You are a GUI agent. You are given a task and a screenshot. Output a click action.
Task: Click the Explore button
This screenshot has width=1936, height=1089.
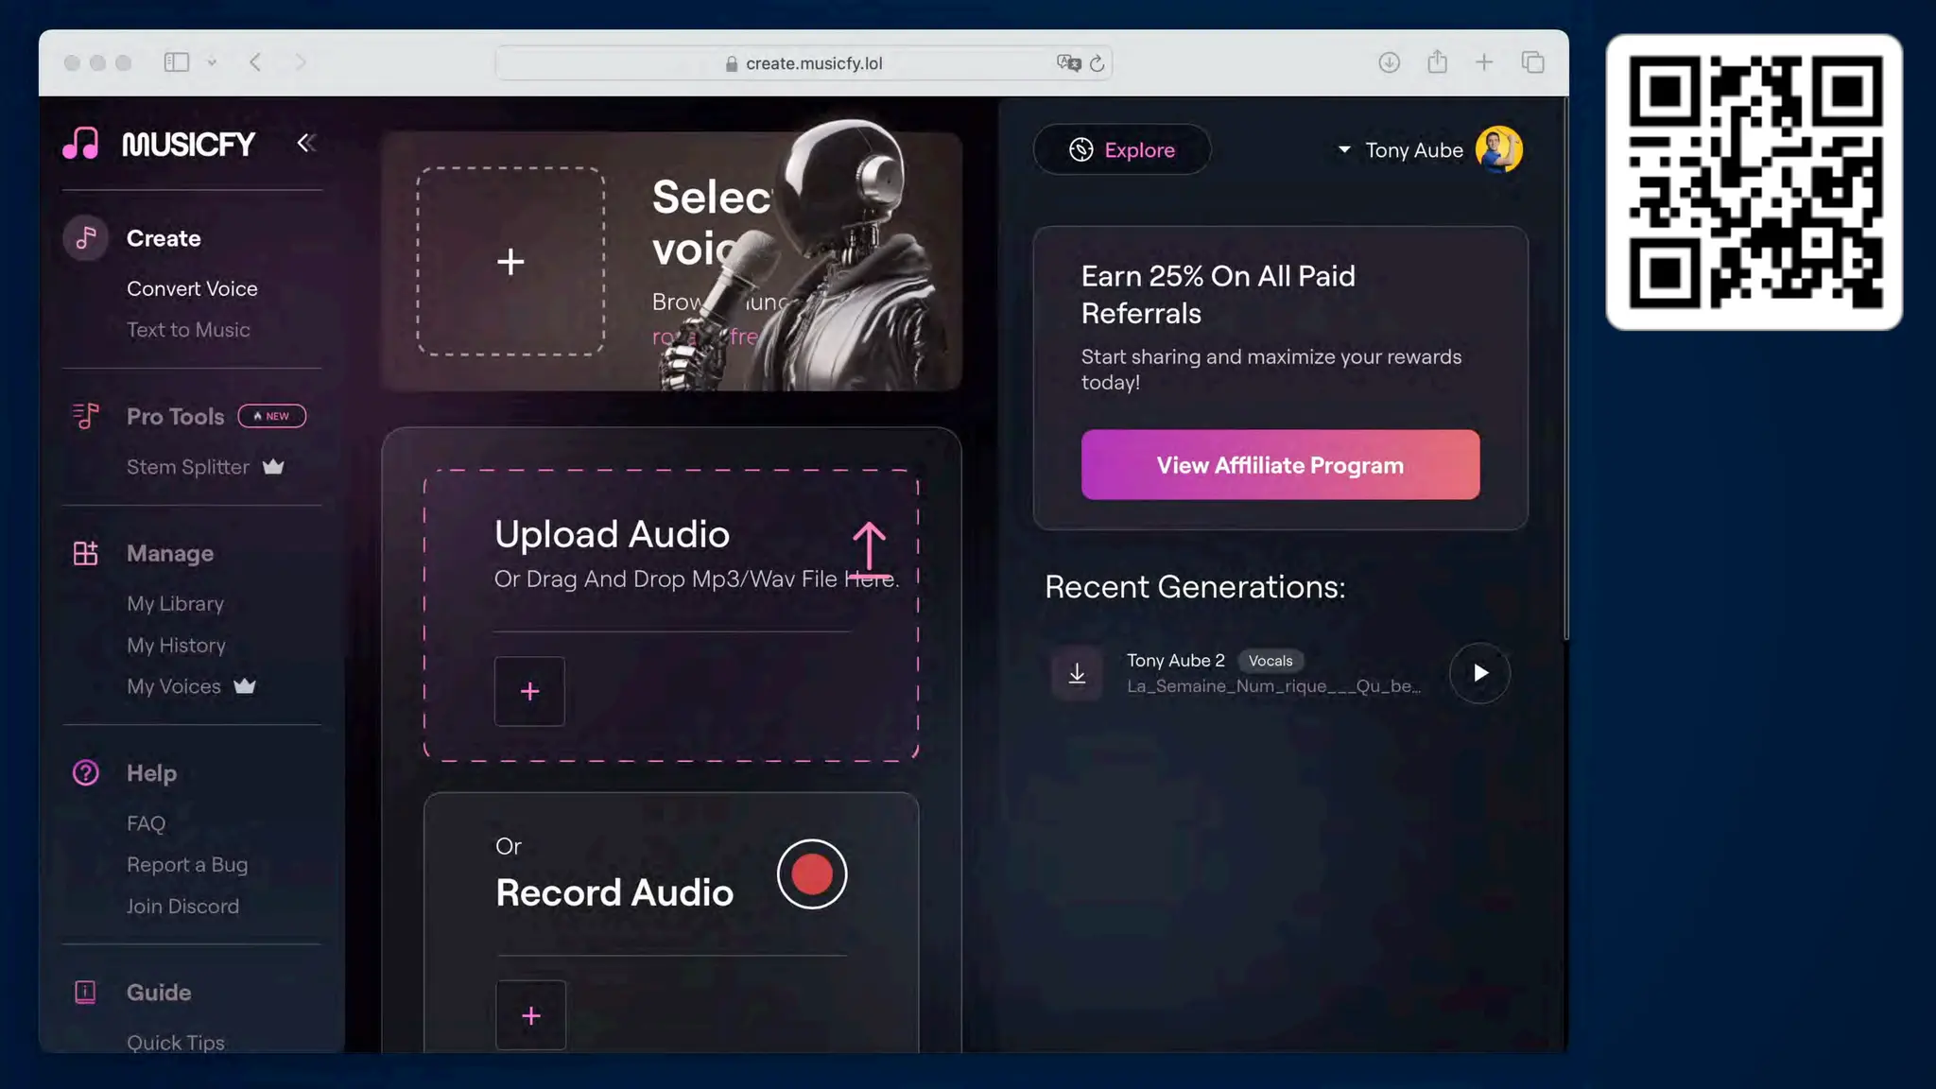1121,150
